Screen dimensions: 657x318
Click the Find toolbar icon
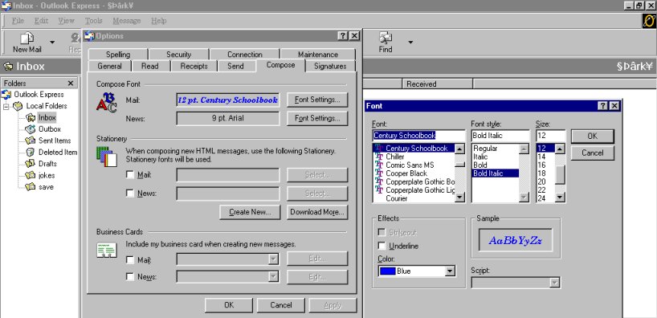click(x=386, y=39)
